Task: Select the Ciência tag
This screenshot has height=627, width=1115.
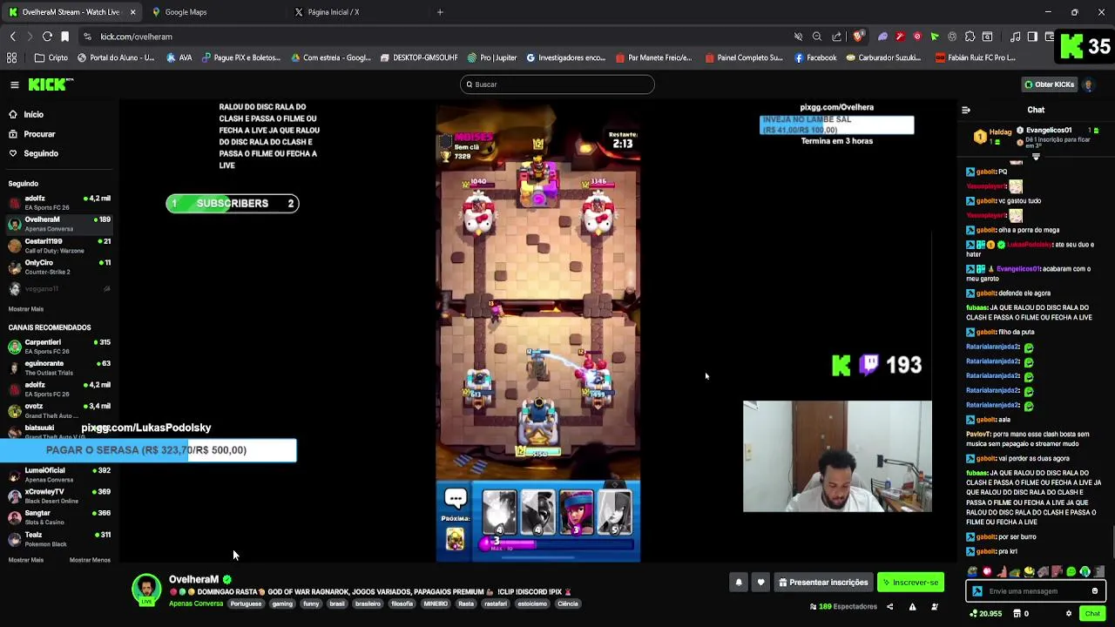Action: (567, 603)
